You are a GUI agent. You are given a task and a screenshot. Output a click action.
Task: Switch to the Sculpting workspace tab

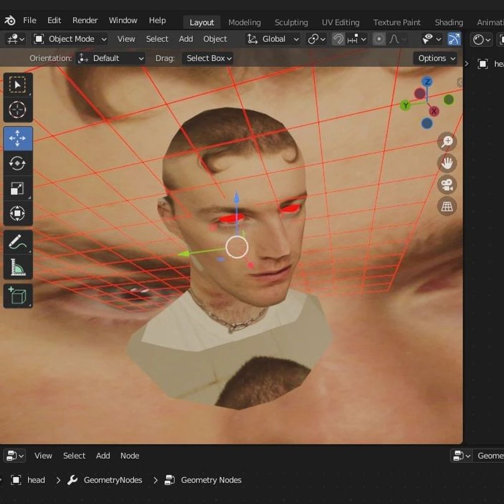(291, 23)
